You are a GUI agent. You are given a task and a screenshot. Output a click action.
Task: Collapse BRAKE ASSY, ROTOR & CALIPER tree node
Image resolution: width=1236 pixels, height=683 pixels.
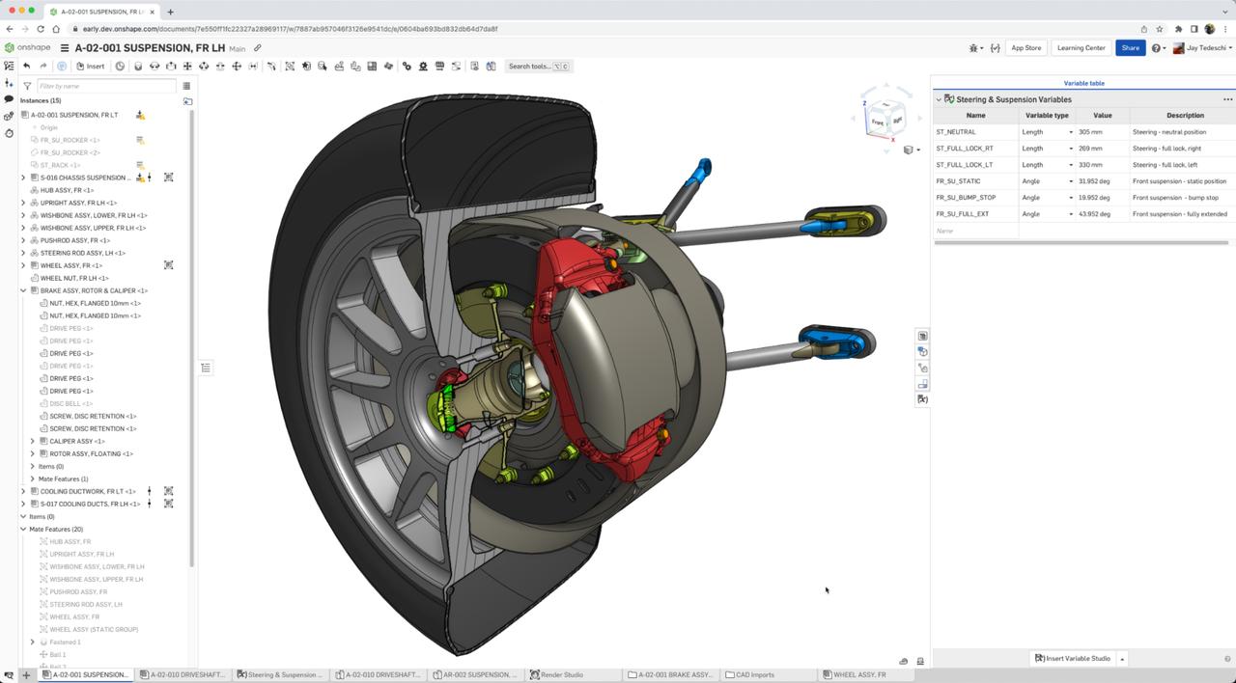coord(23,290)
